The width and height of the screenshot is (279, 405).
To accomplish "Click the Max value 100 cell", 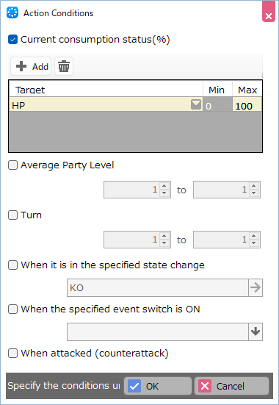I will [247, 106].
